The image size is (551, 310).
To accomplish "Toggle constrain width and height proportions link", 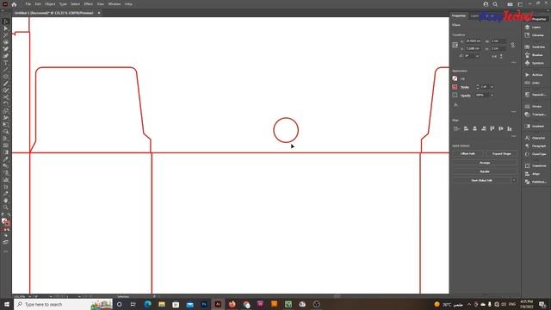I will [513, 45].
